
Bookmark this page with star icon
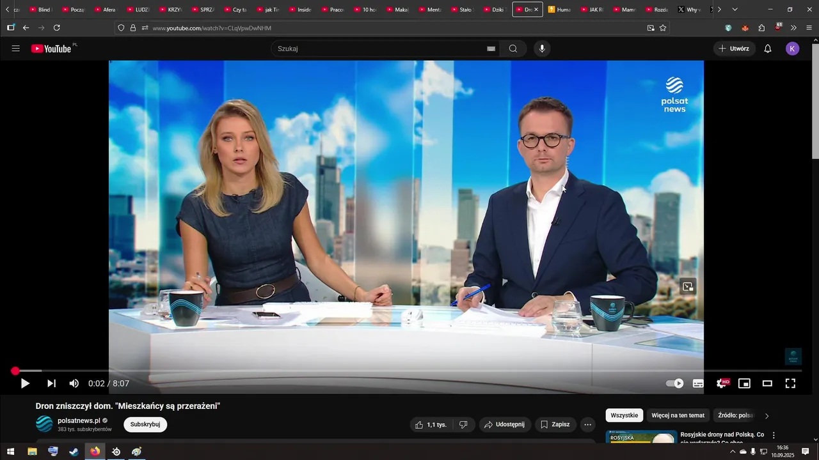(x=663, y=28)
